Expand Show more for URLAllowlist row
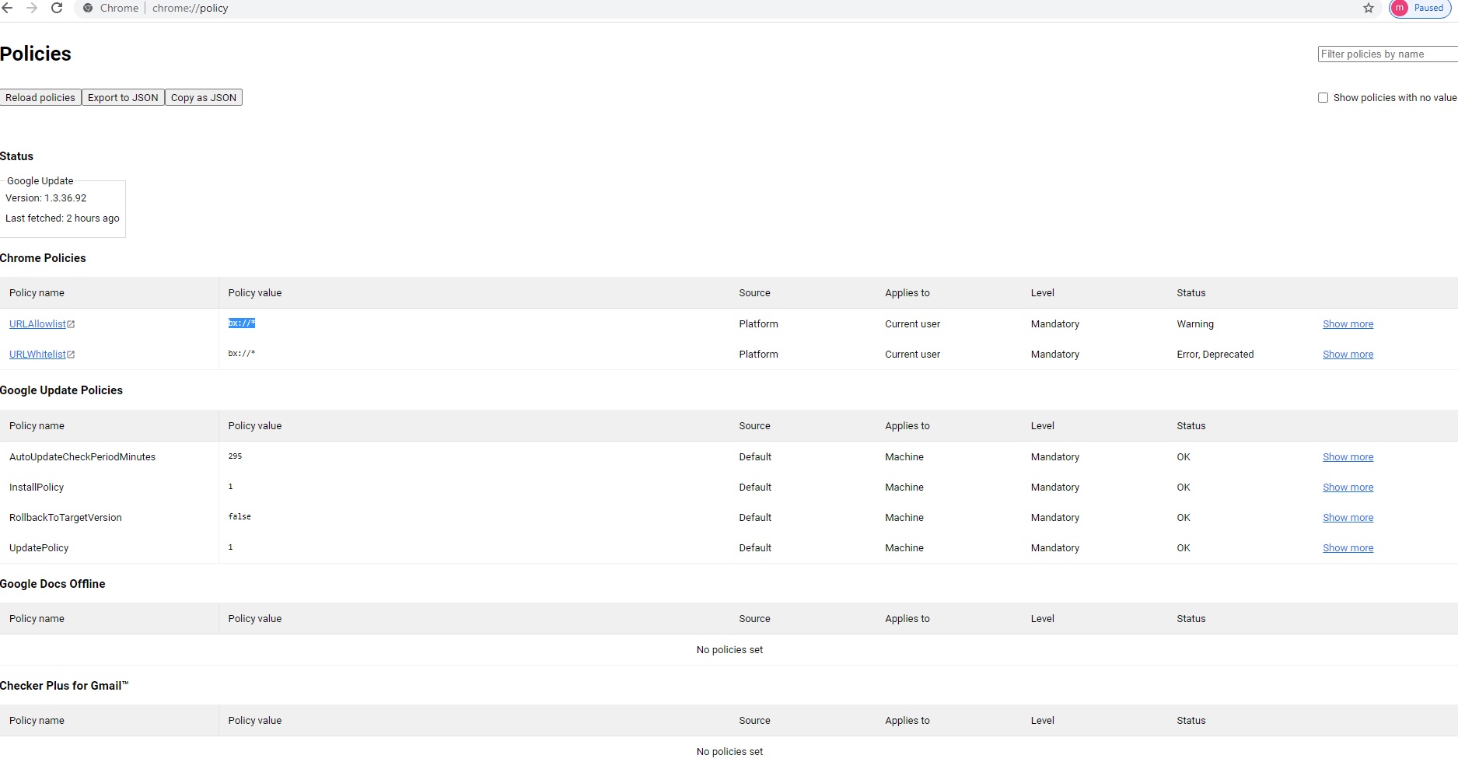The height and width of the screenshot is (762, 1458). coord(1348,323)
